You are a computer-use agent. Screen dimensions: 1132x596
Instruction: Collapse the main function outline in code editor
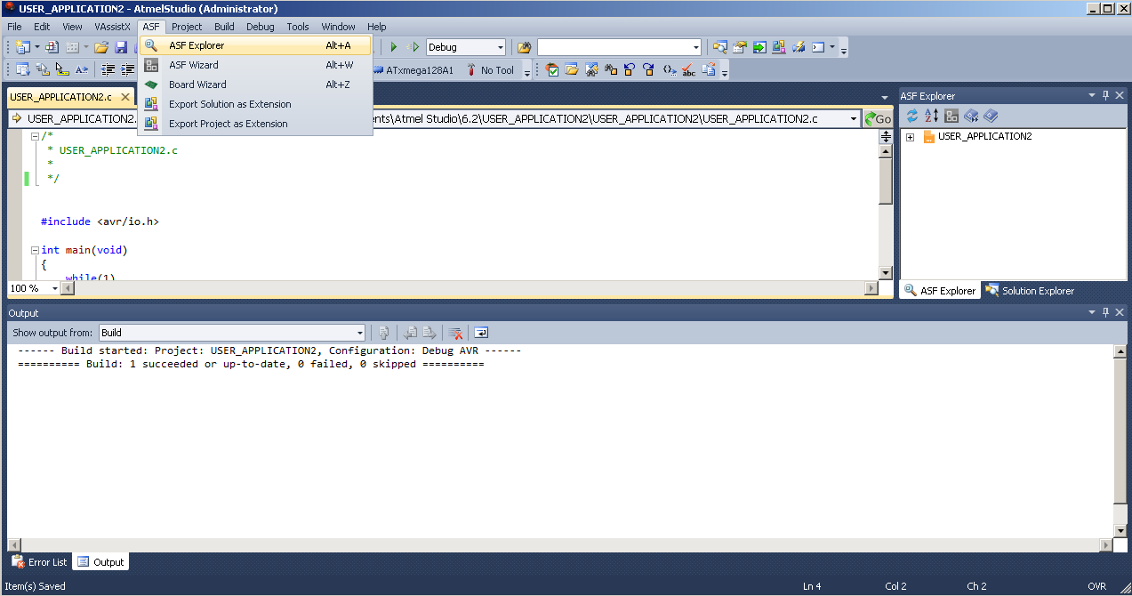(34, 250)
